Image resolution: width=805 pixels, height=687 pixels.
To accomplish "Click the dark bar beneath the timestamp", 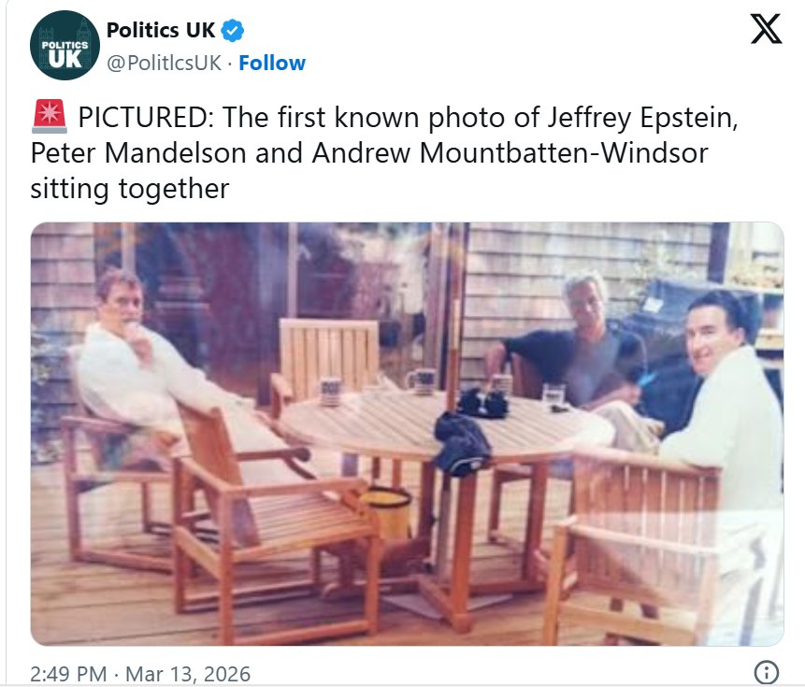I will (402, 683).
